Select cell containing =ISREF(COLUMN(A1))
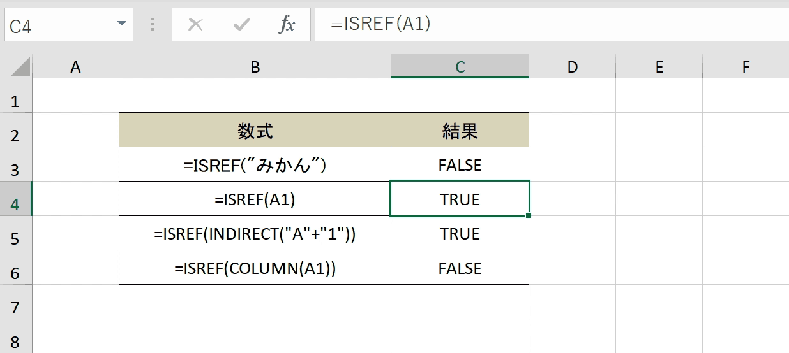This screenshot has height=353, width=789. click(x=255, y=268)
